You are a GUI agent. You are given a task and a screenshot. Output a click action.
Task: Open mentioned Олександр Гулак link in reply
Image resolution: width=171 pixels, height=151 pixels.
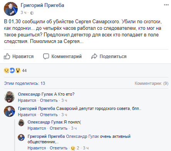pyautogui.click(x=82, y=136)
